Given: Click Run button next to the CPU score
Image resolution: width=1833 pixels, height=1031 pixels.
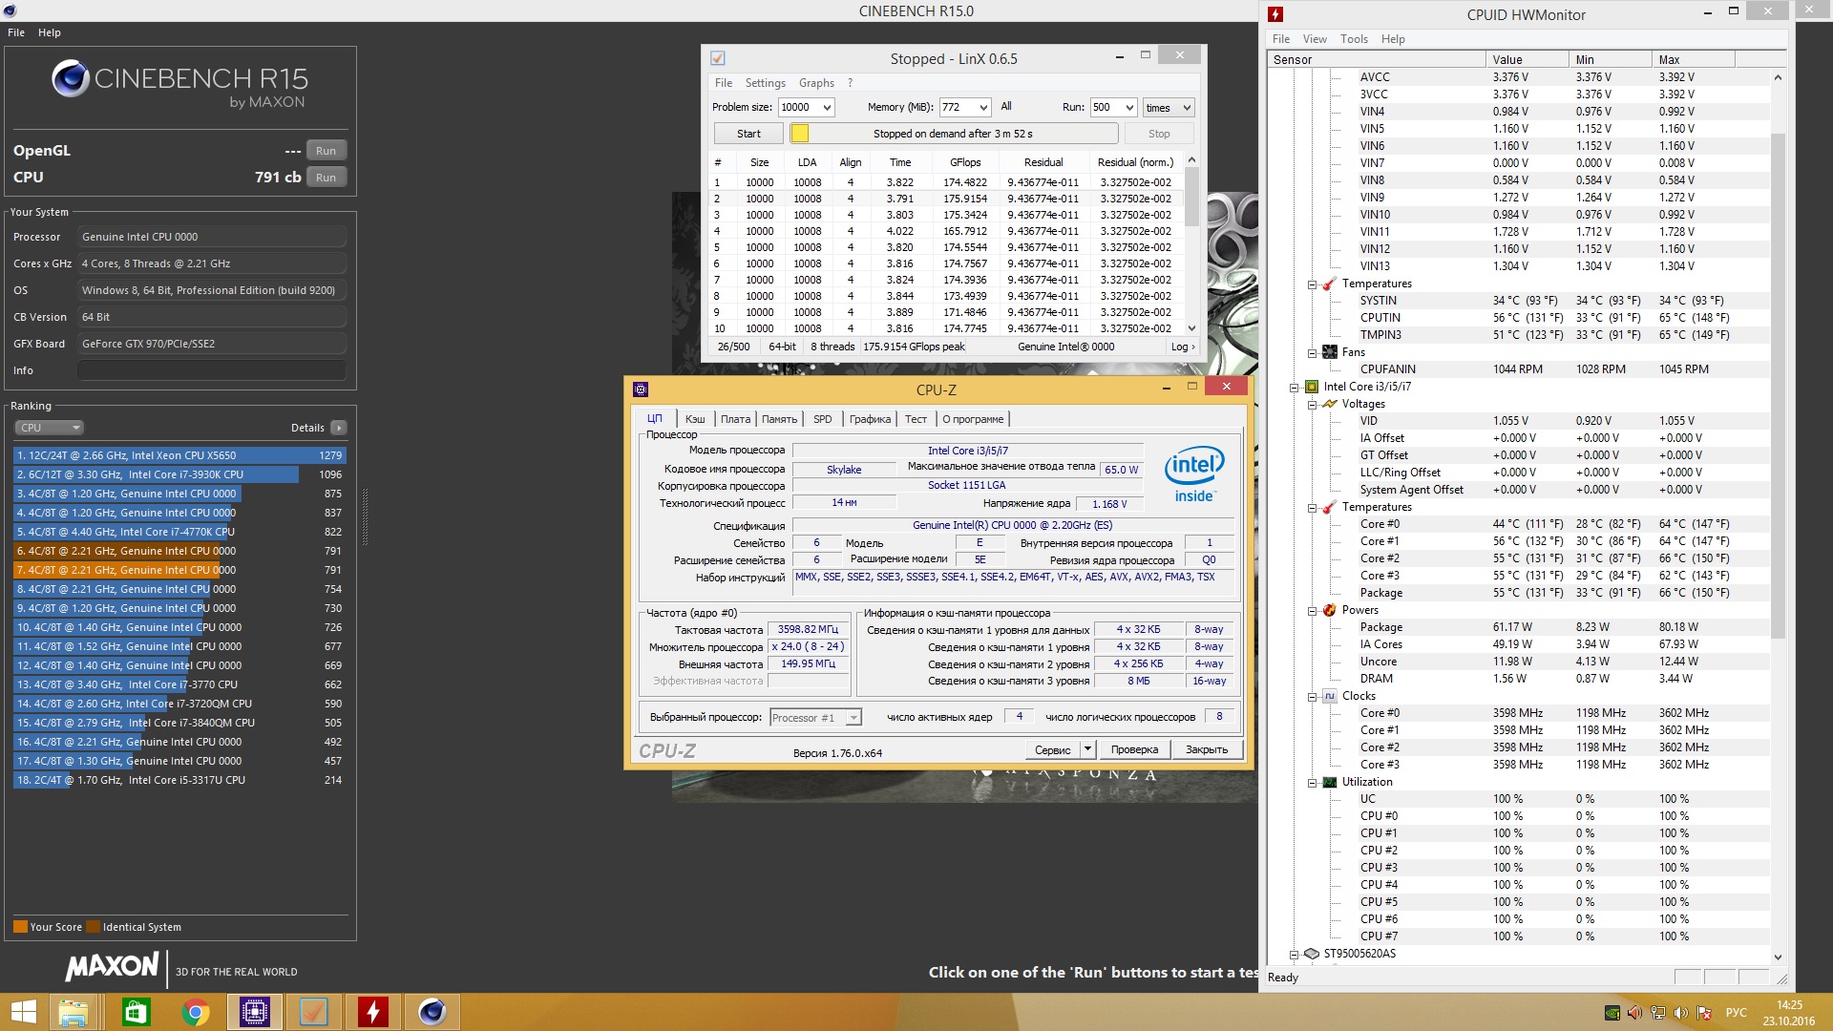Looking at the screenshot, I should point(326,178).
